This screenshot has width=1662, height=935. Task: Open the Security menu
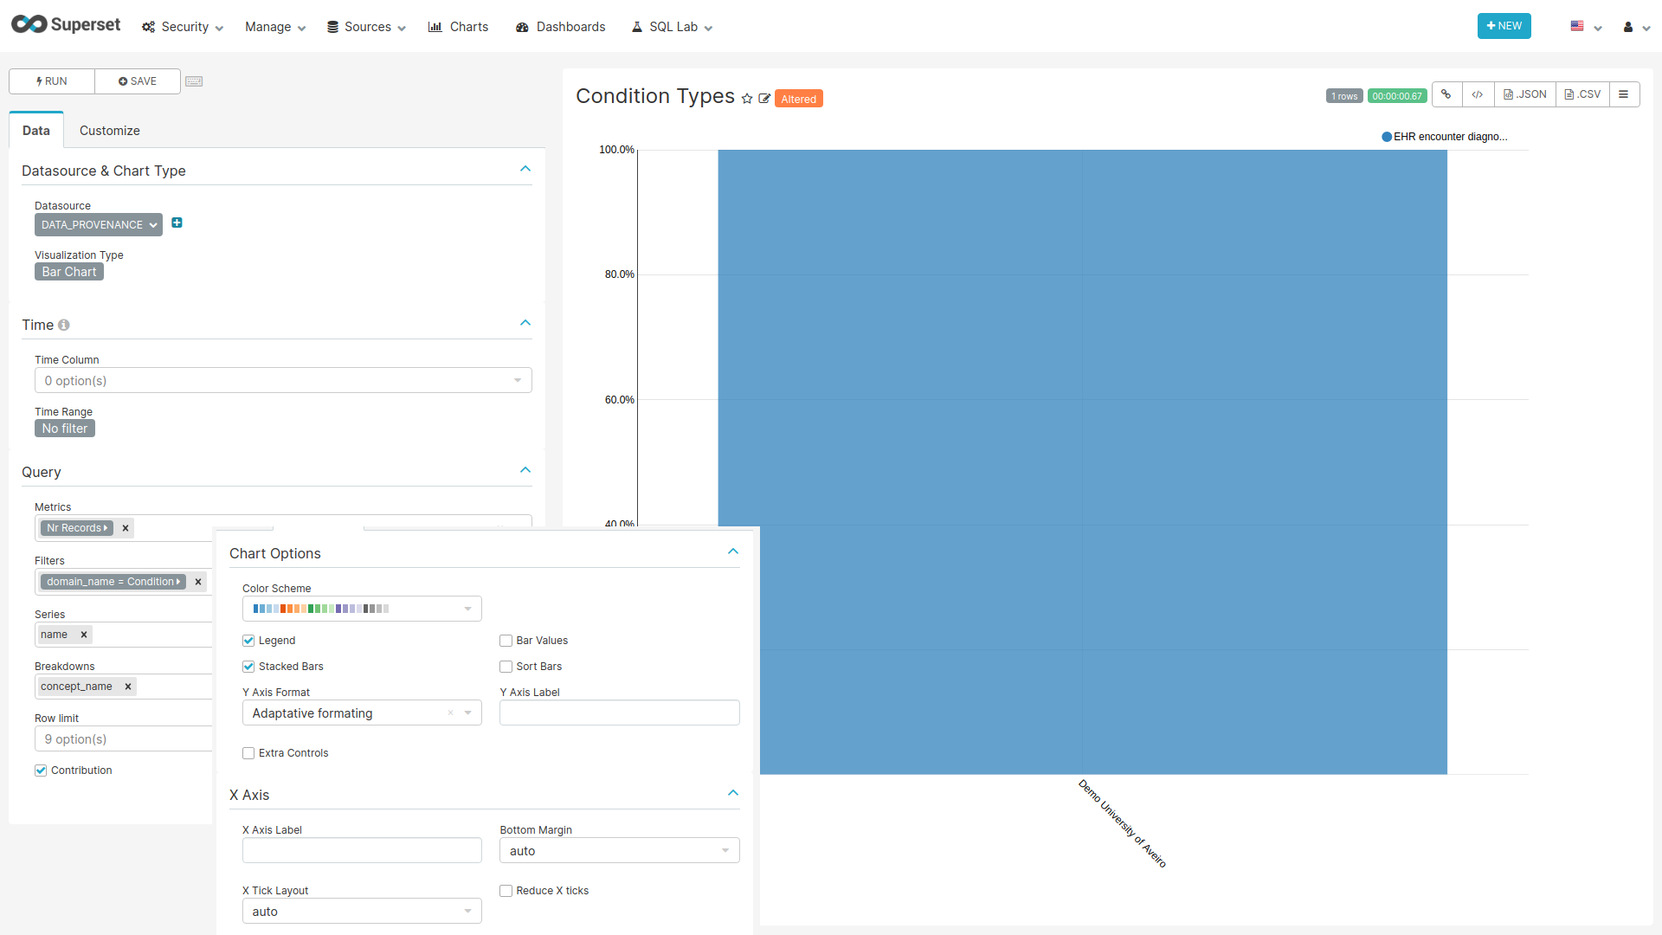(183, 27)
